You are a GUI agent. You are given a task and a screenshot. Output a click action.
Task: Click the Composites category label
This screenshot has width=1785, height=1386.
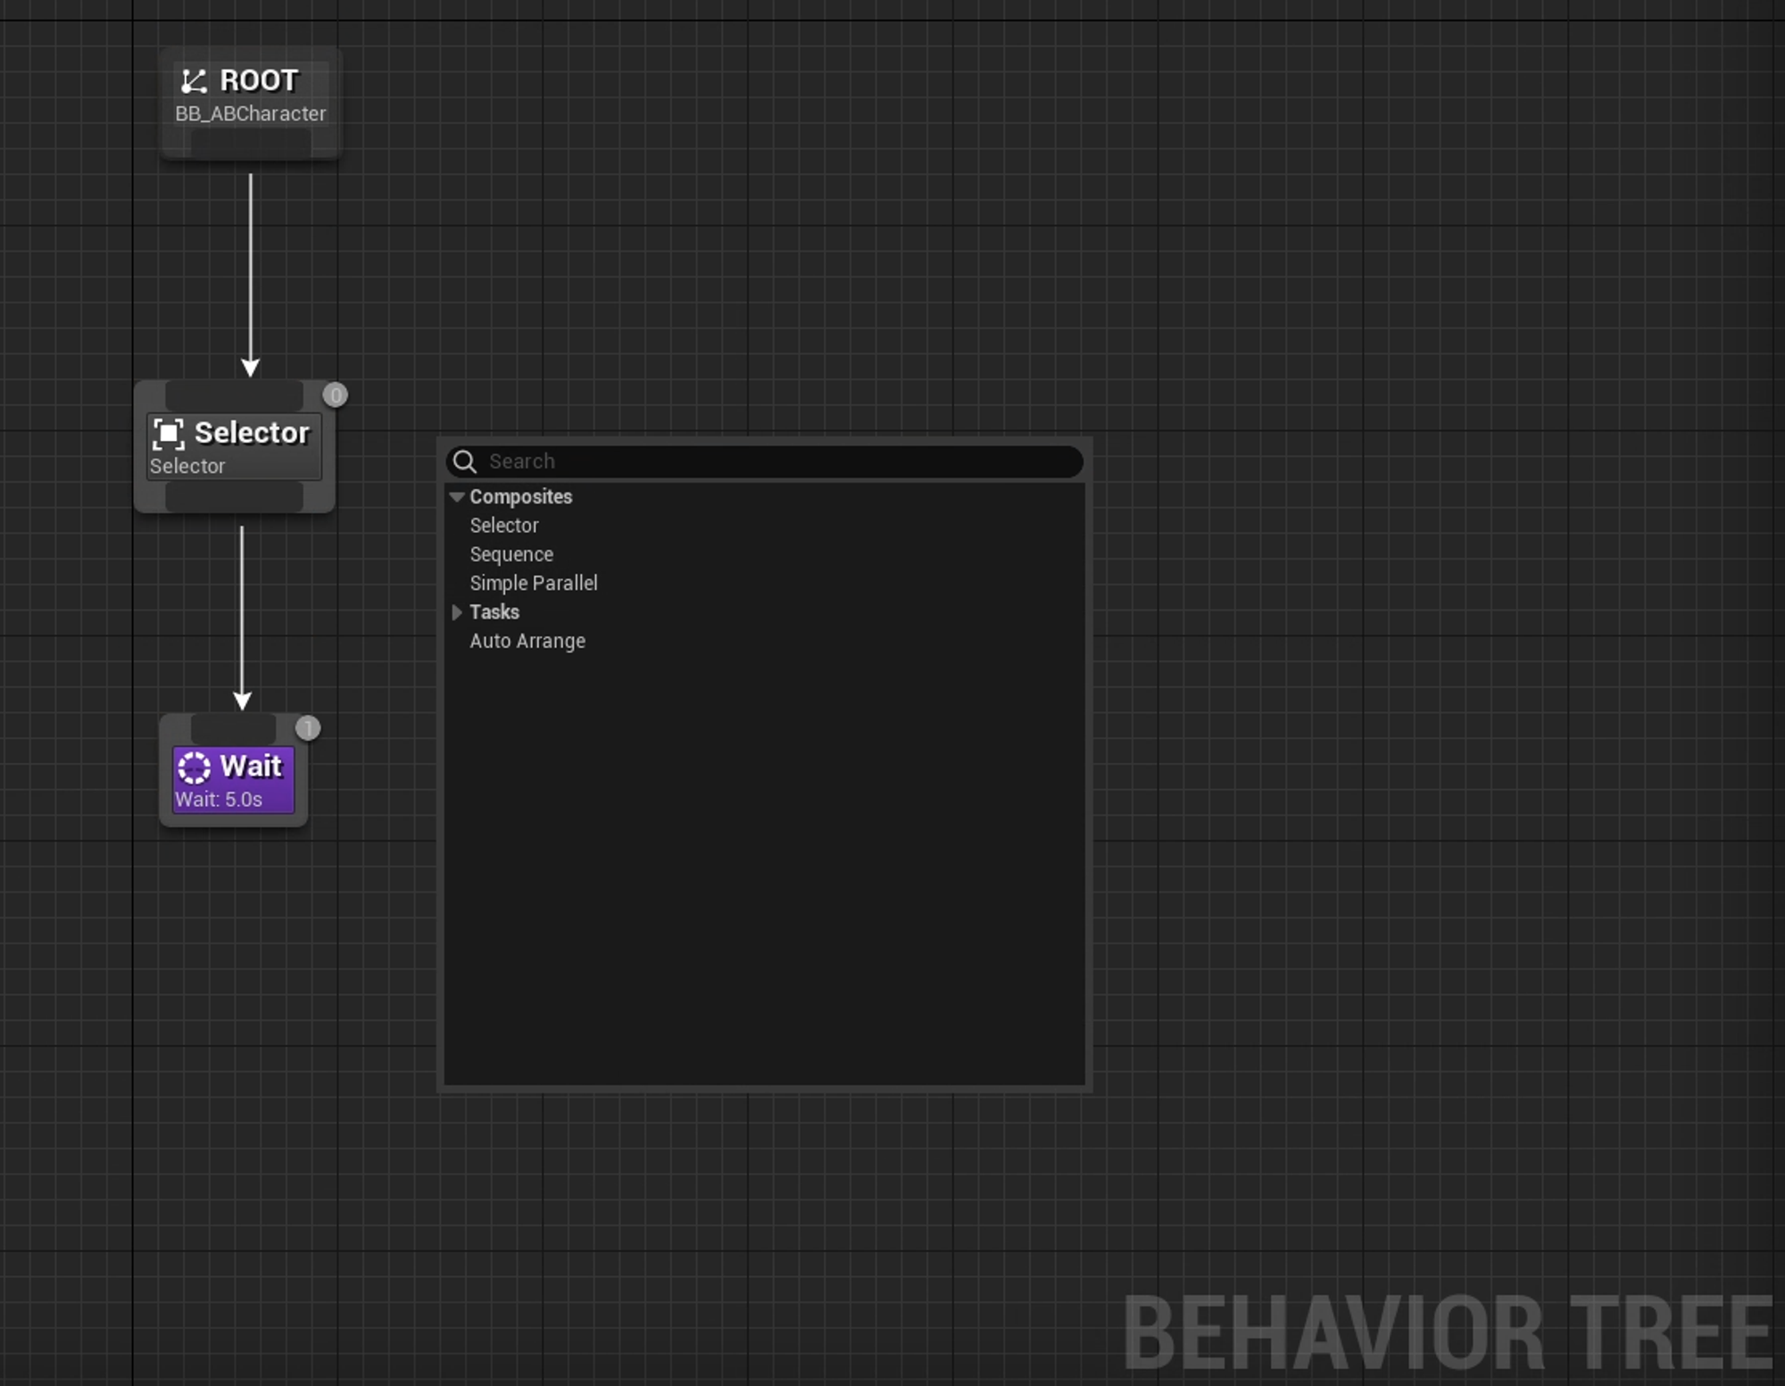coord(521,497)
